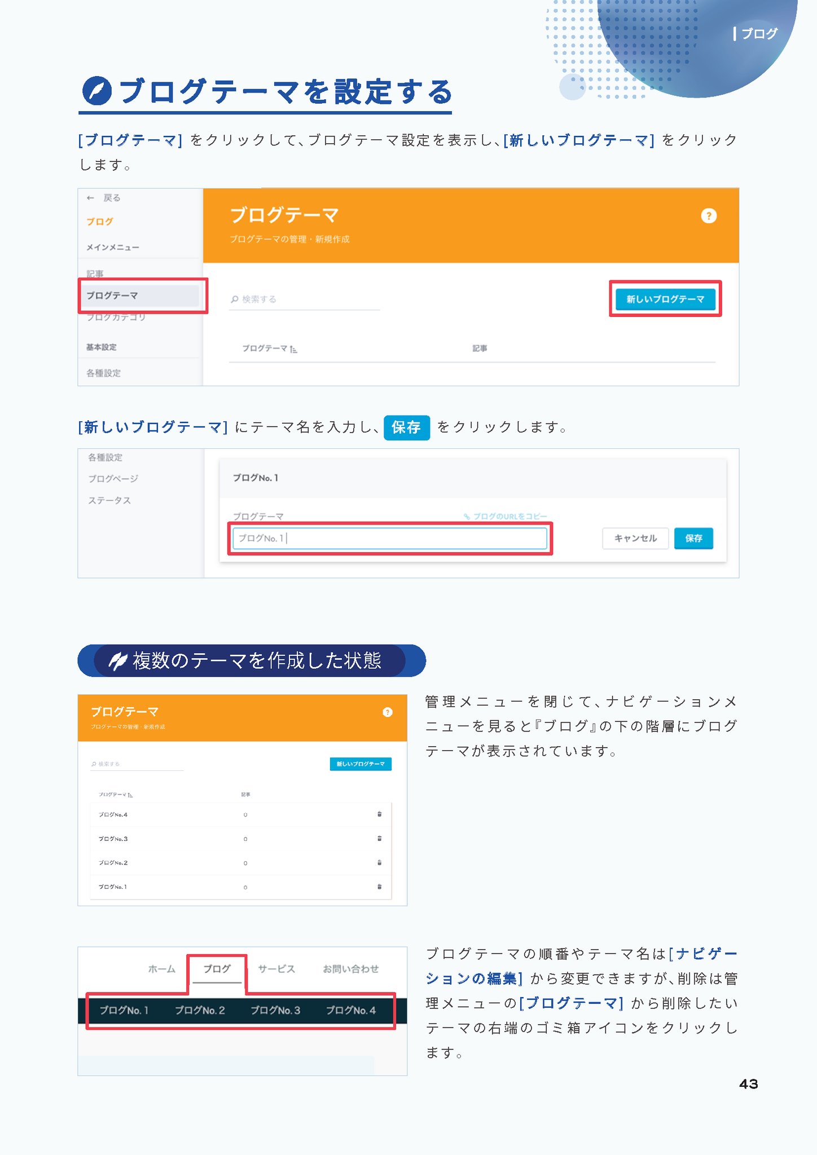Open 各種設定 listed below 基本設定
The height and width of the screenshot is (1155, 817).
[103, 373]
